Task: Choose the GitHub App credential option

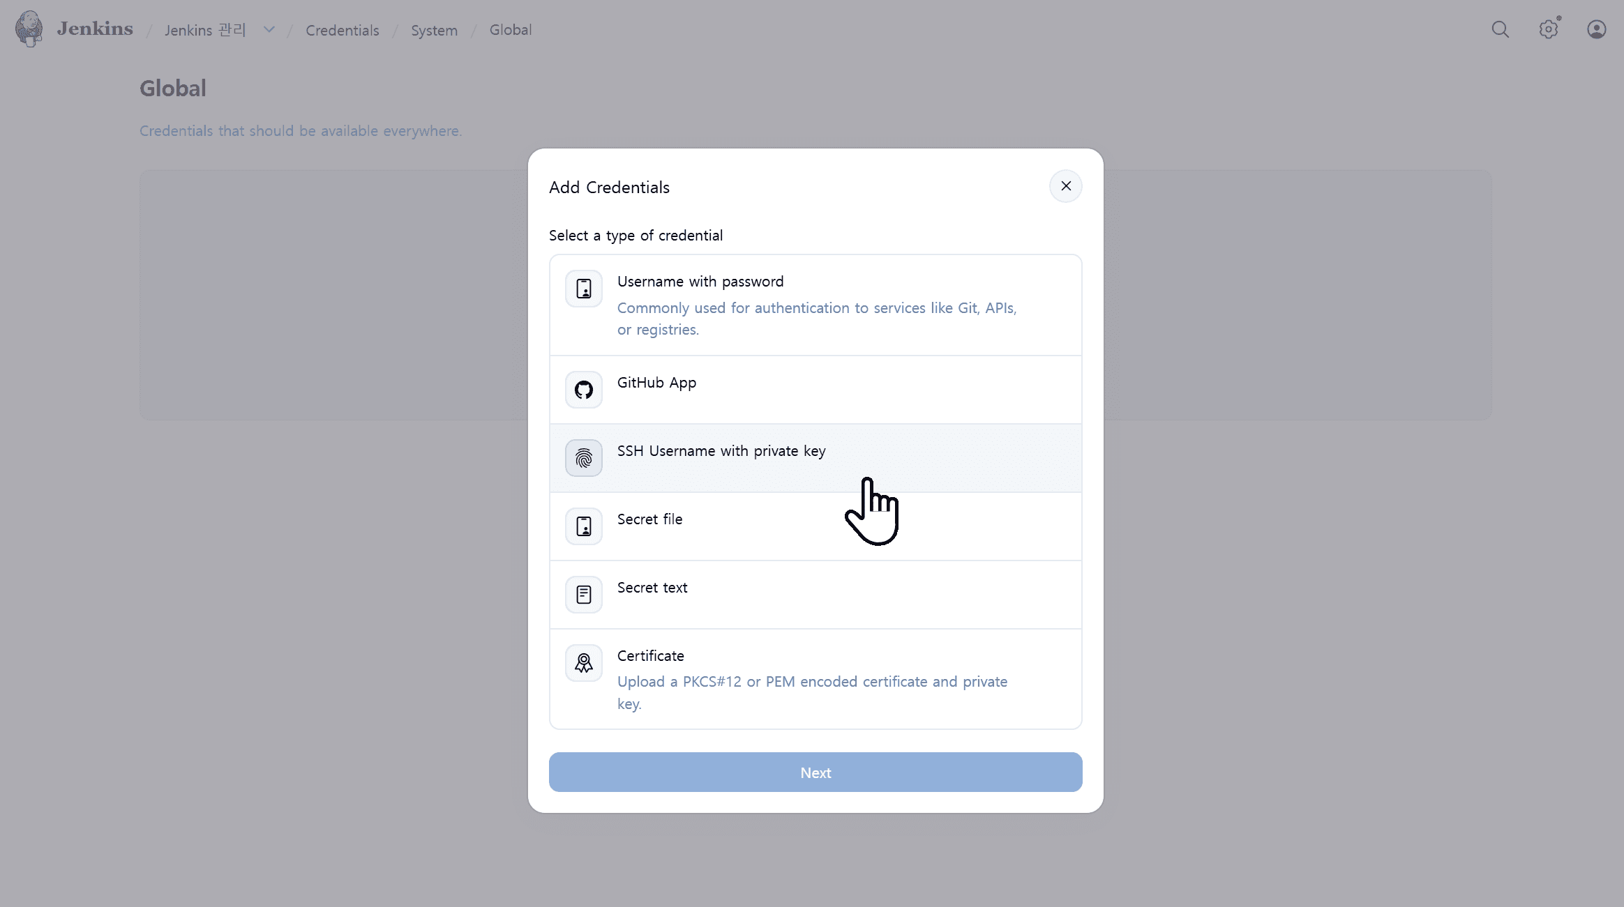Action: (x=815, y=390)
